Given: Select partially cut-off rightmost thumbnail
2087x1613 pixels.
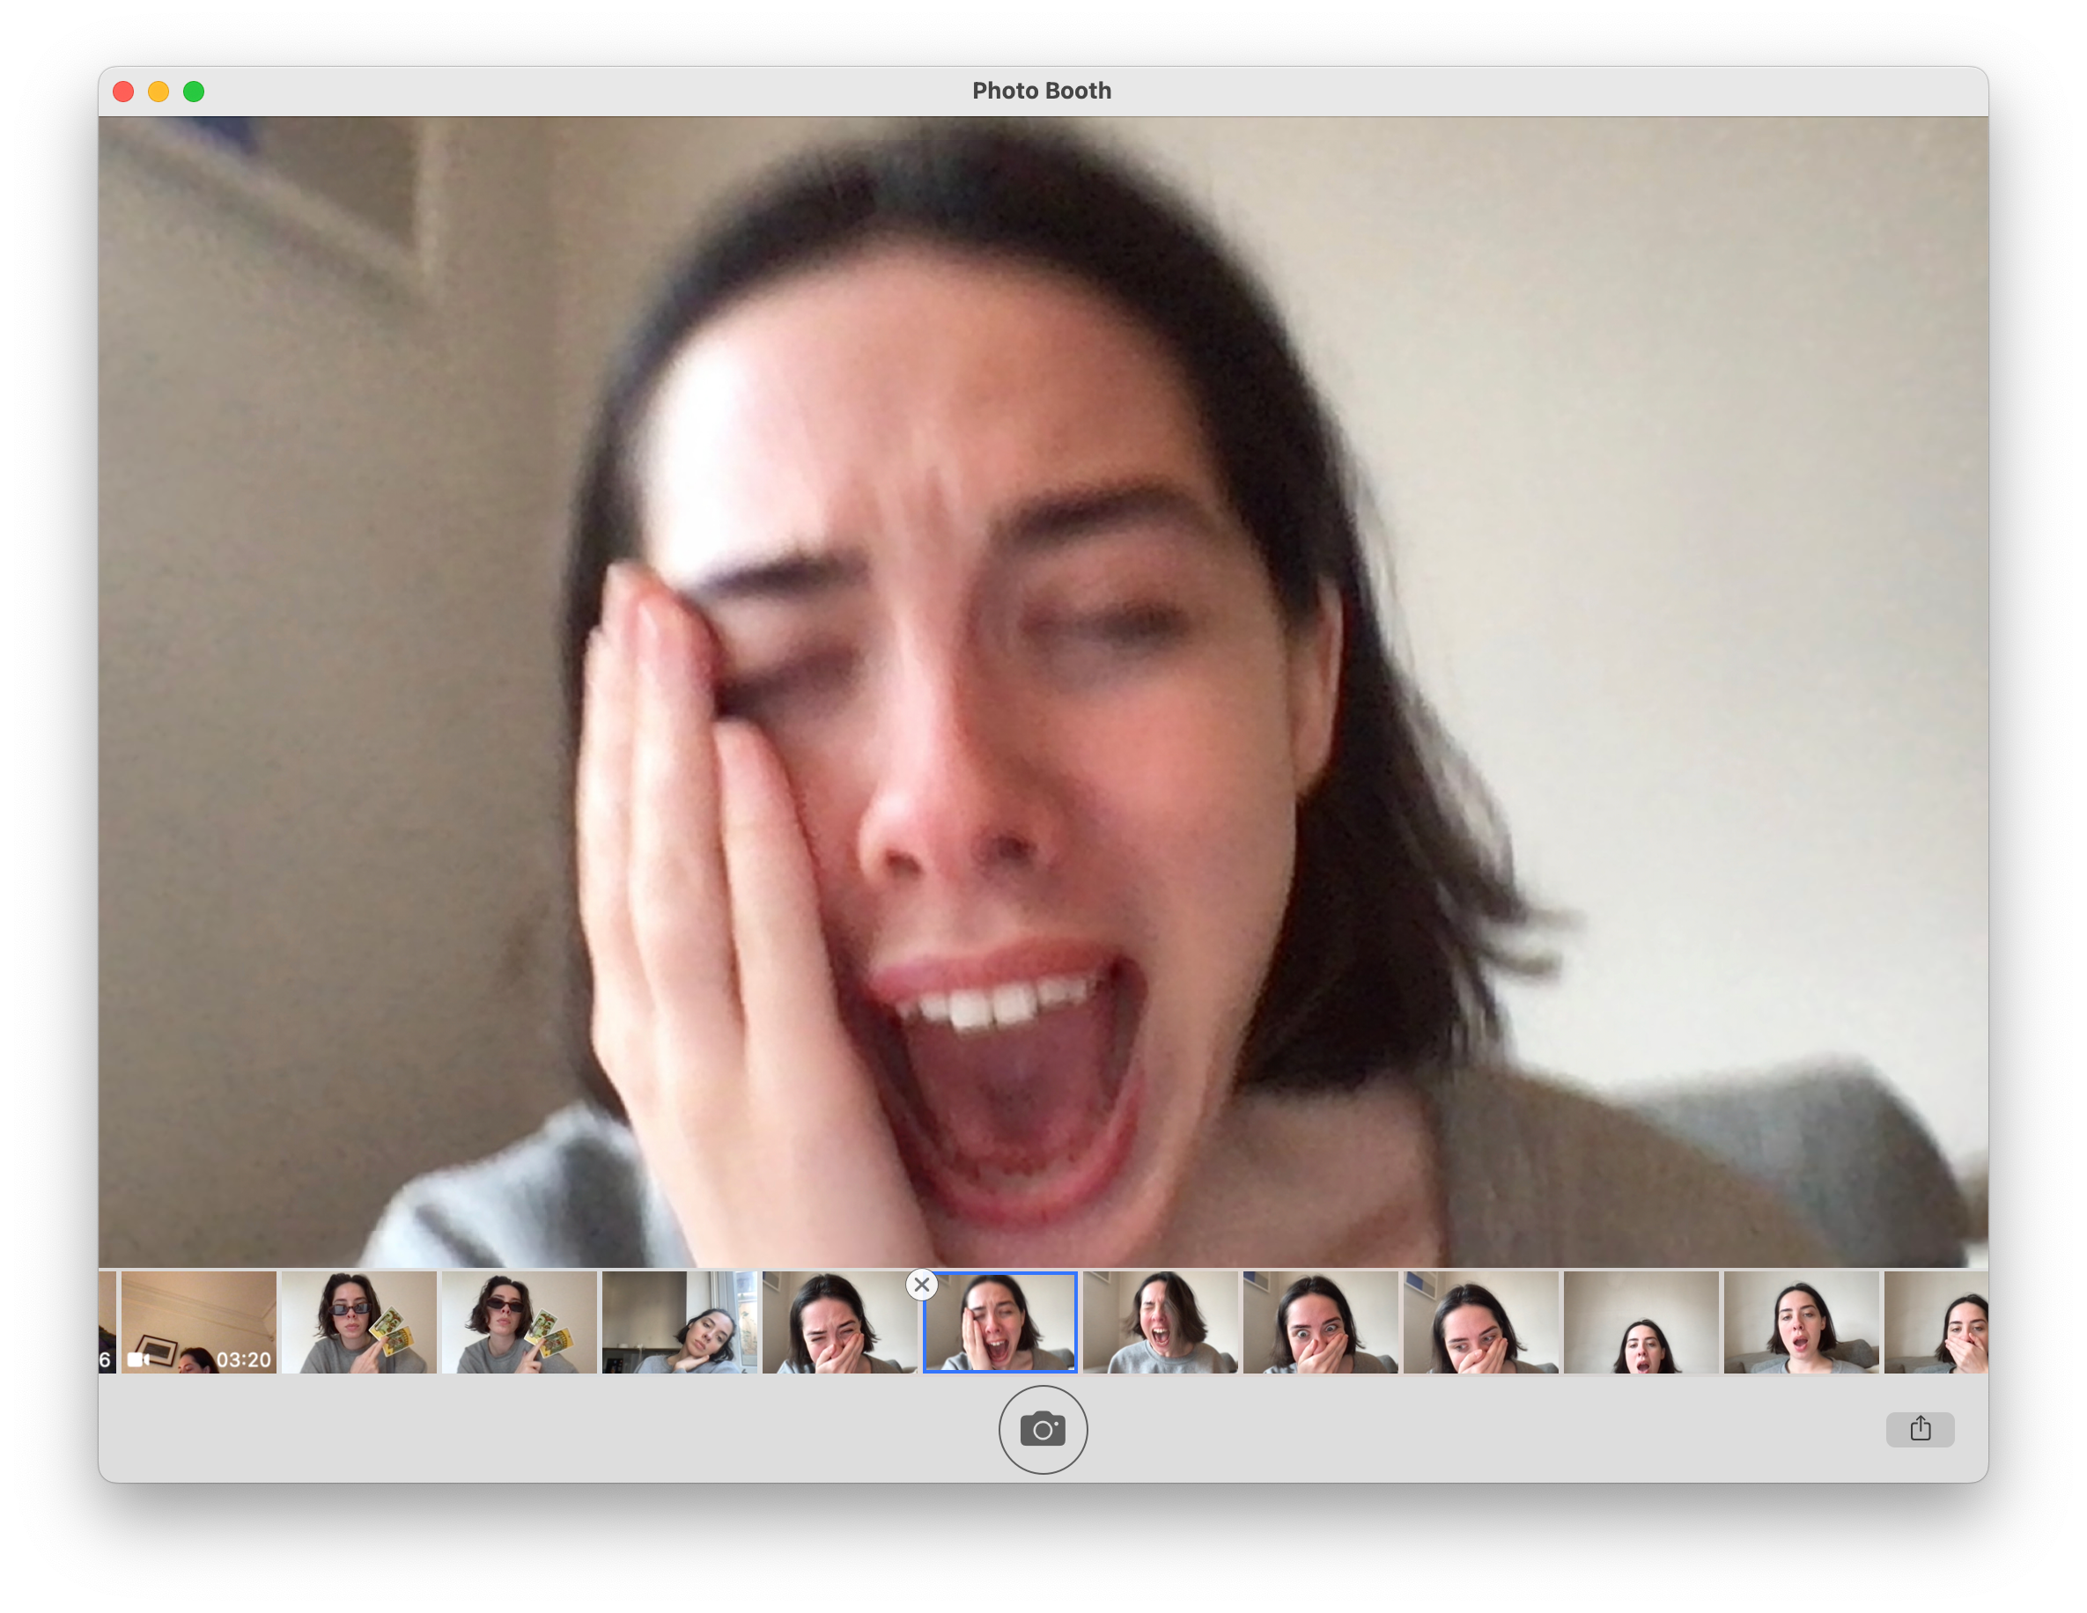Looking at the screenshot, I should (1938, 1322).
